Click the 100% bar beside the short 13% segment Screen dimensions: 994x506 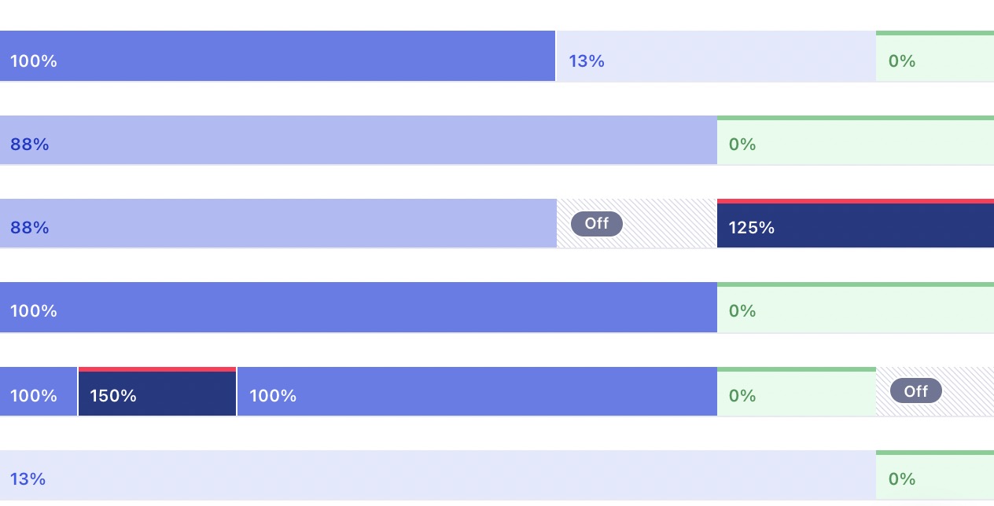(x=278, y=57)
